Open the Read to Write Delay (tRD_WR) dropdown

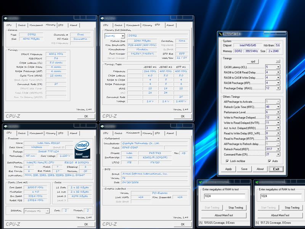278,133
